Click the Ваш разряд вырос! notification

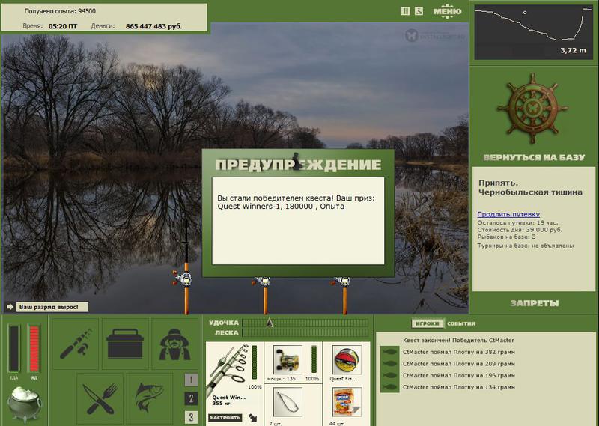click(52, 307)
